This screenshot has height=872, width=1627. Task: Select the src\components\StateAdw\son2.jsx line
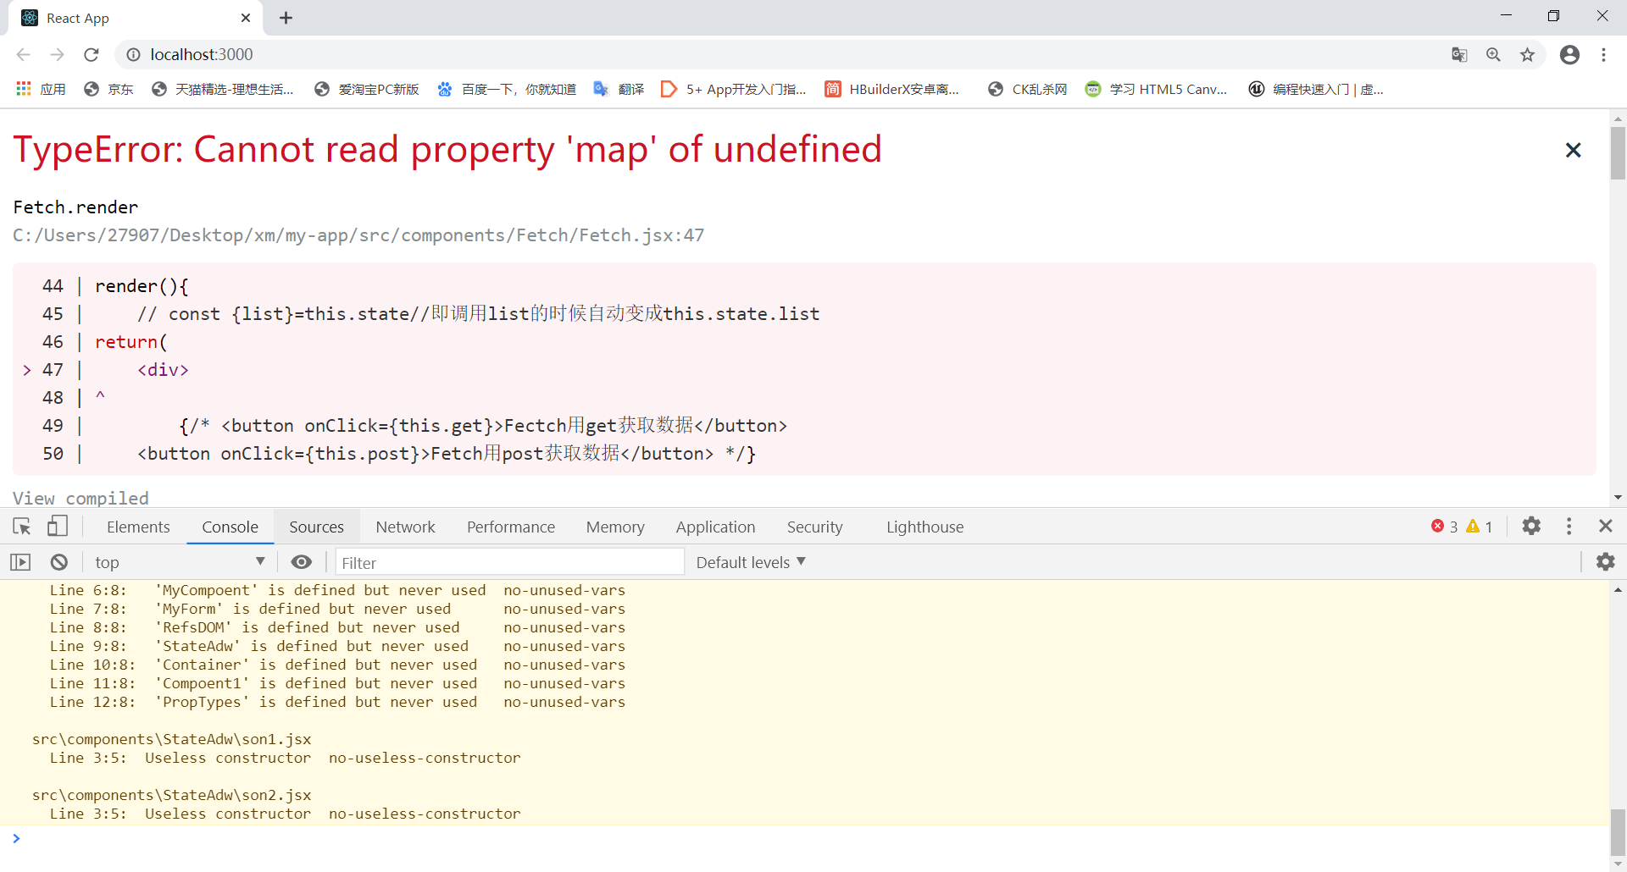[172, 795]
